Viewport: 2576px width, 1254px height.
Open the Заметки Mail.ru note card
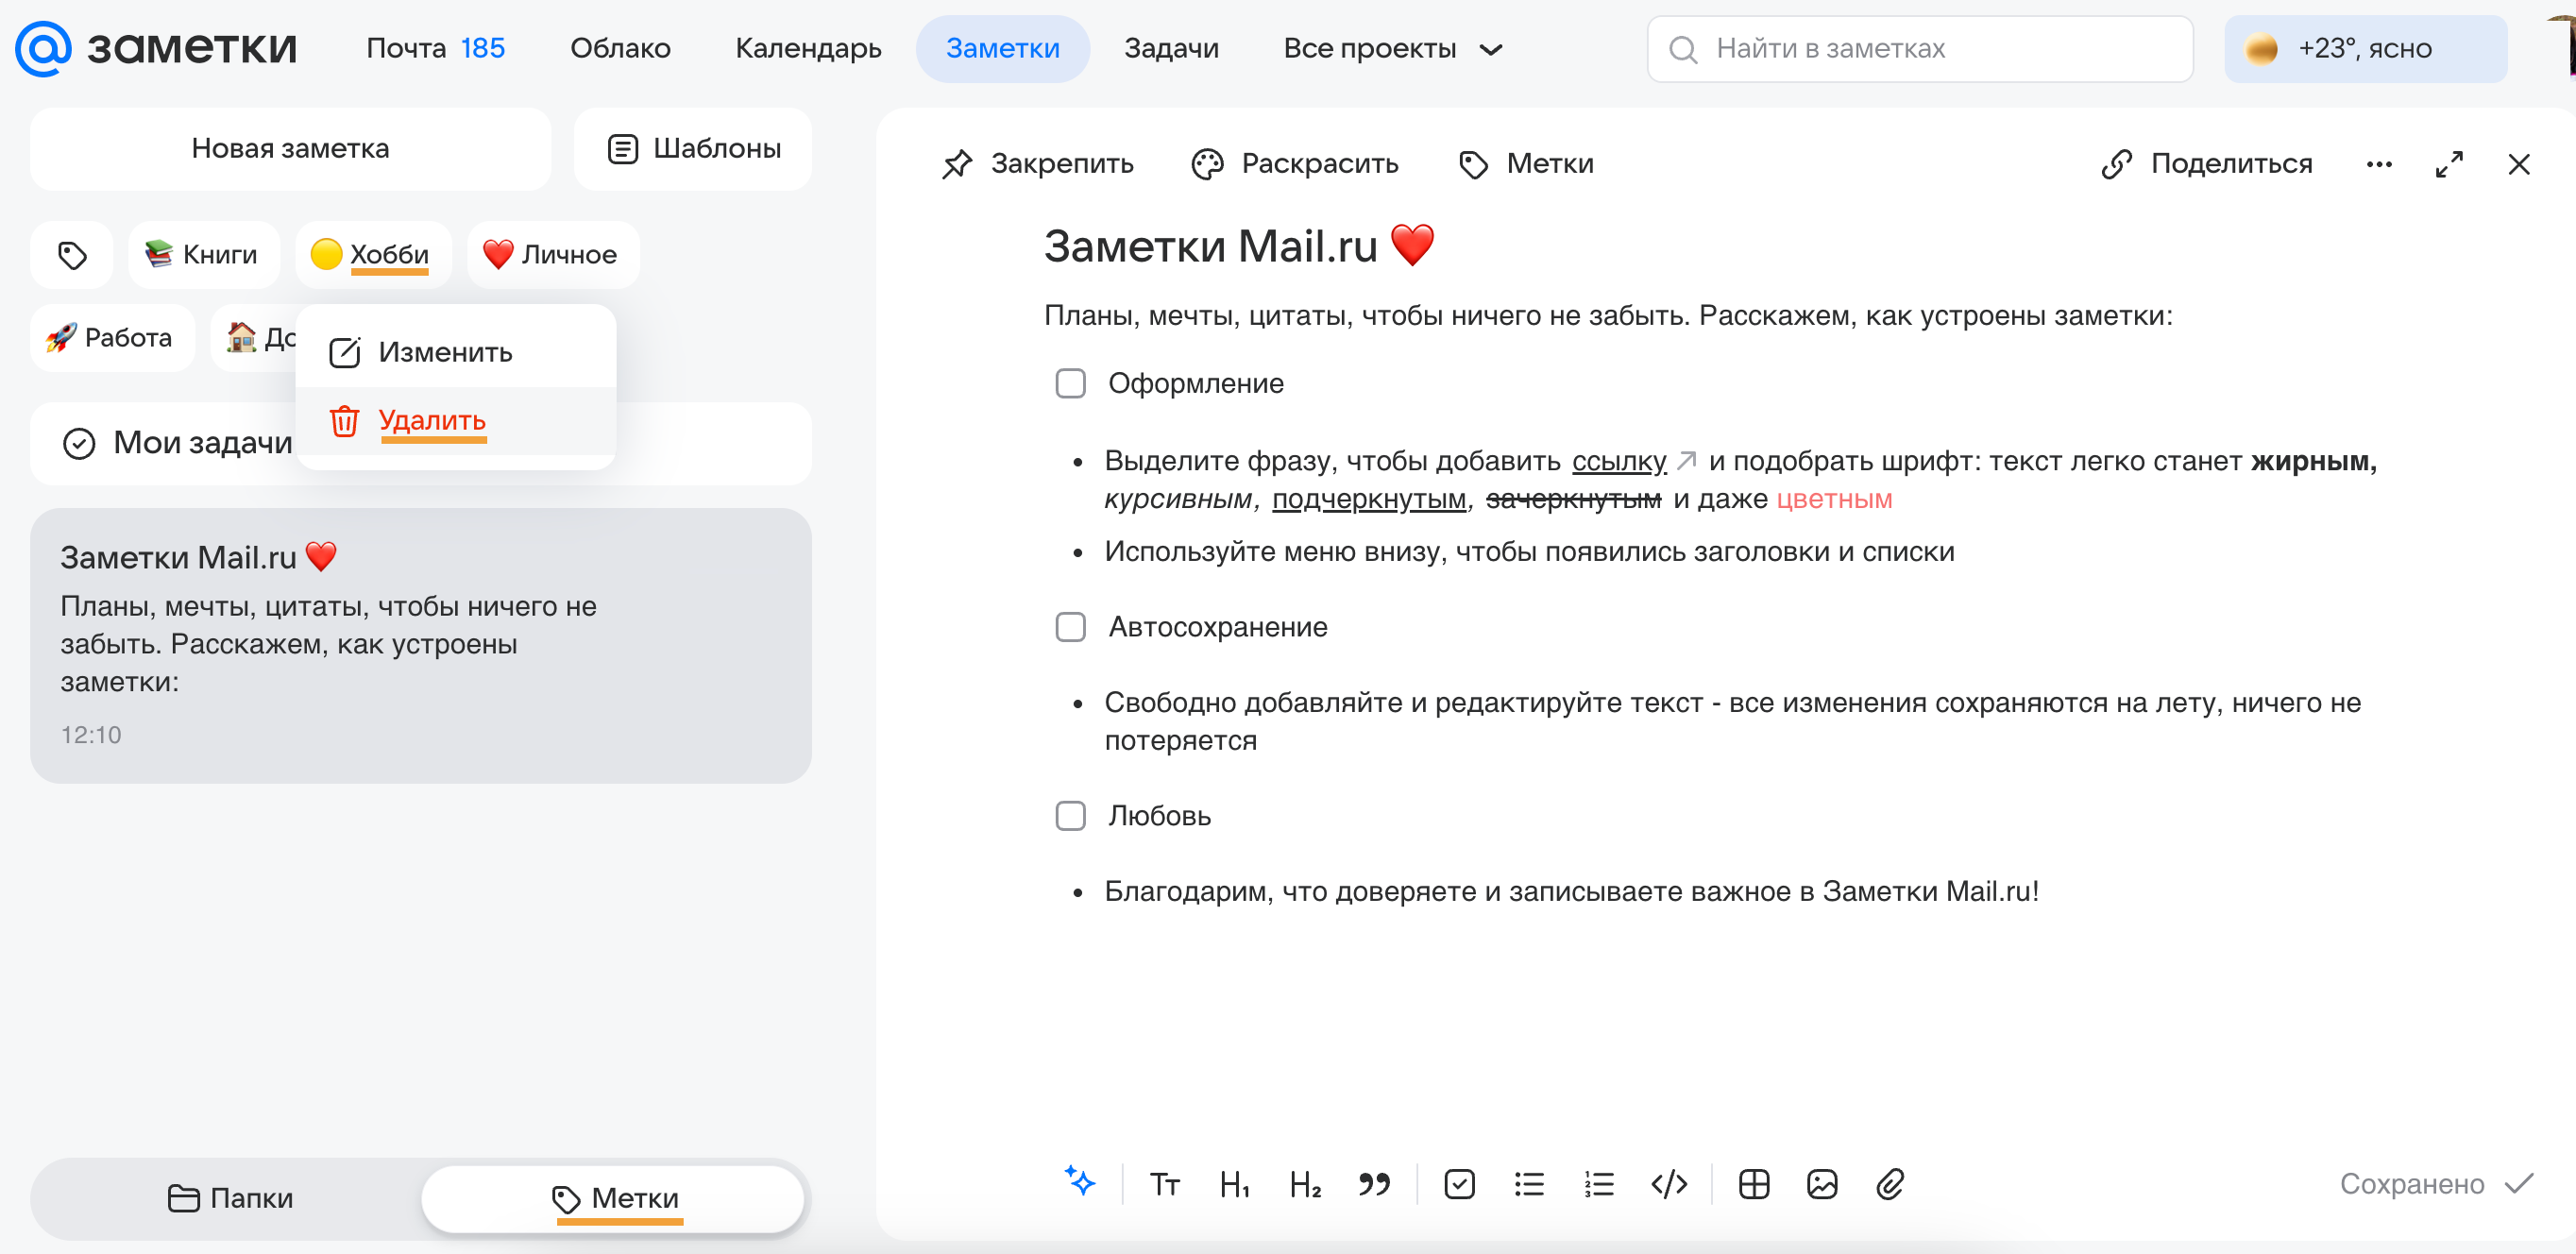click(x=420, y=645)
